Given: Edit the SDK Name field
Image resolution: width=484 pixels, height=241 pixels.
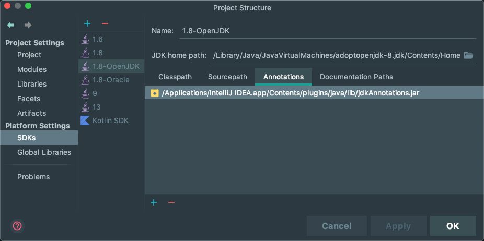Looking at the screenshot, I should [x=328, y=31].
